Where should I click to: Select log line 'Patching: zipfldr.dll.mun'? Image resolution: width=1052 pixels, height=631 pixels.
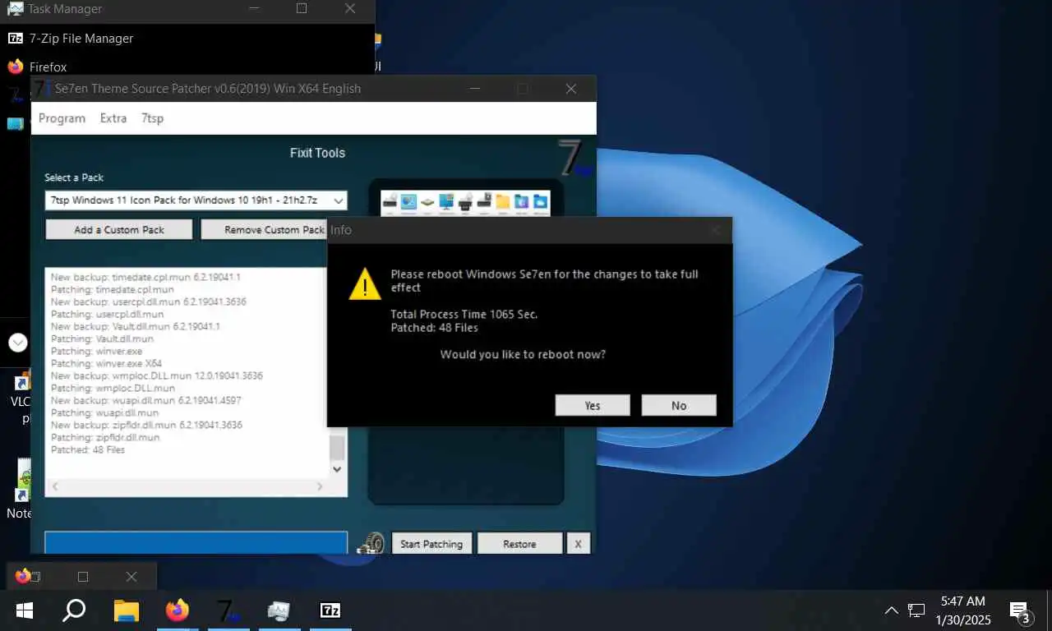[105, 438]
